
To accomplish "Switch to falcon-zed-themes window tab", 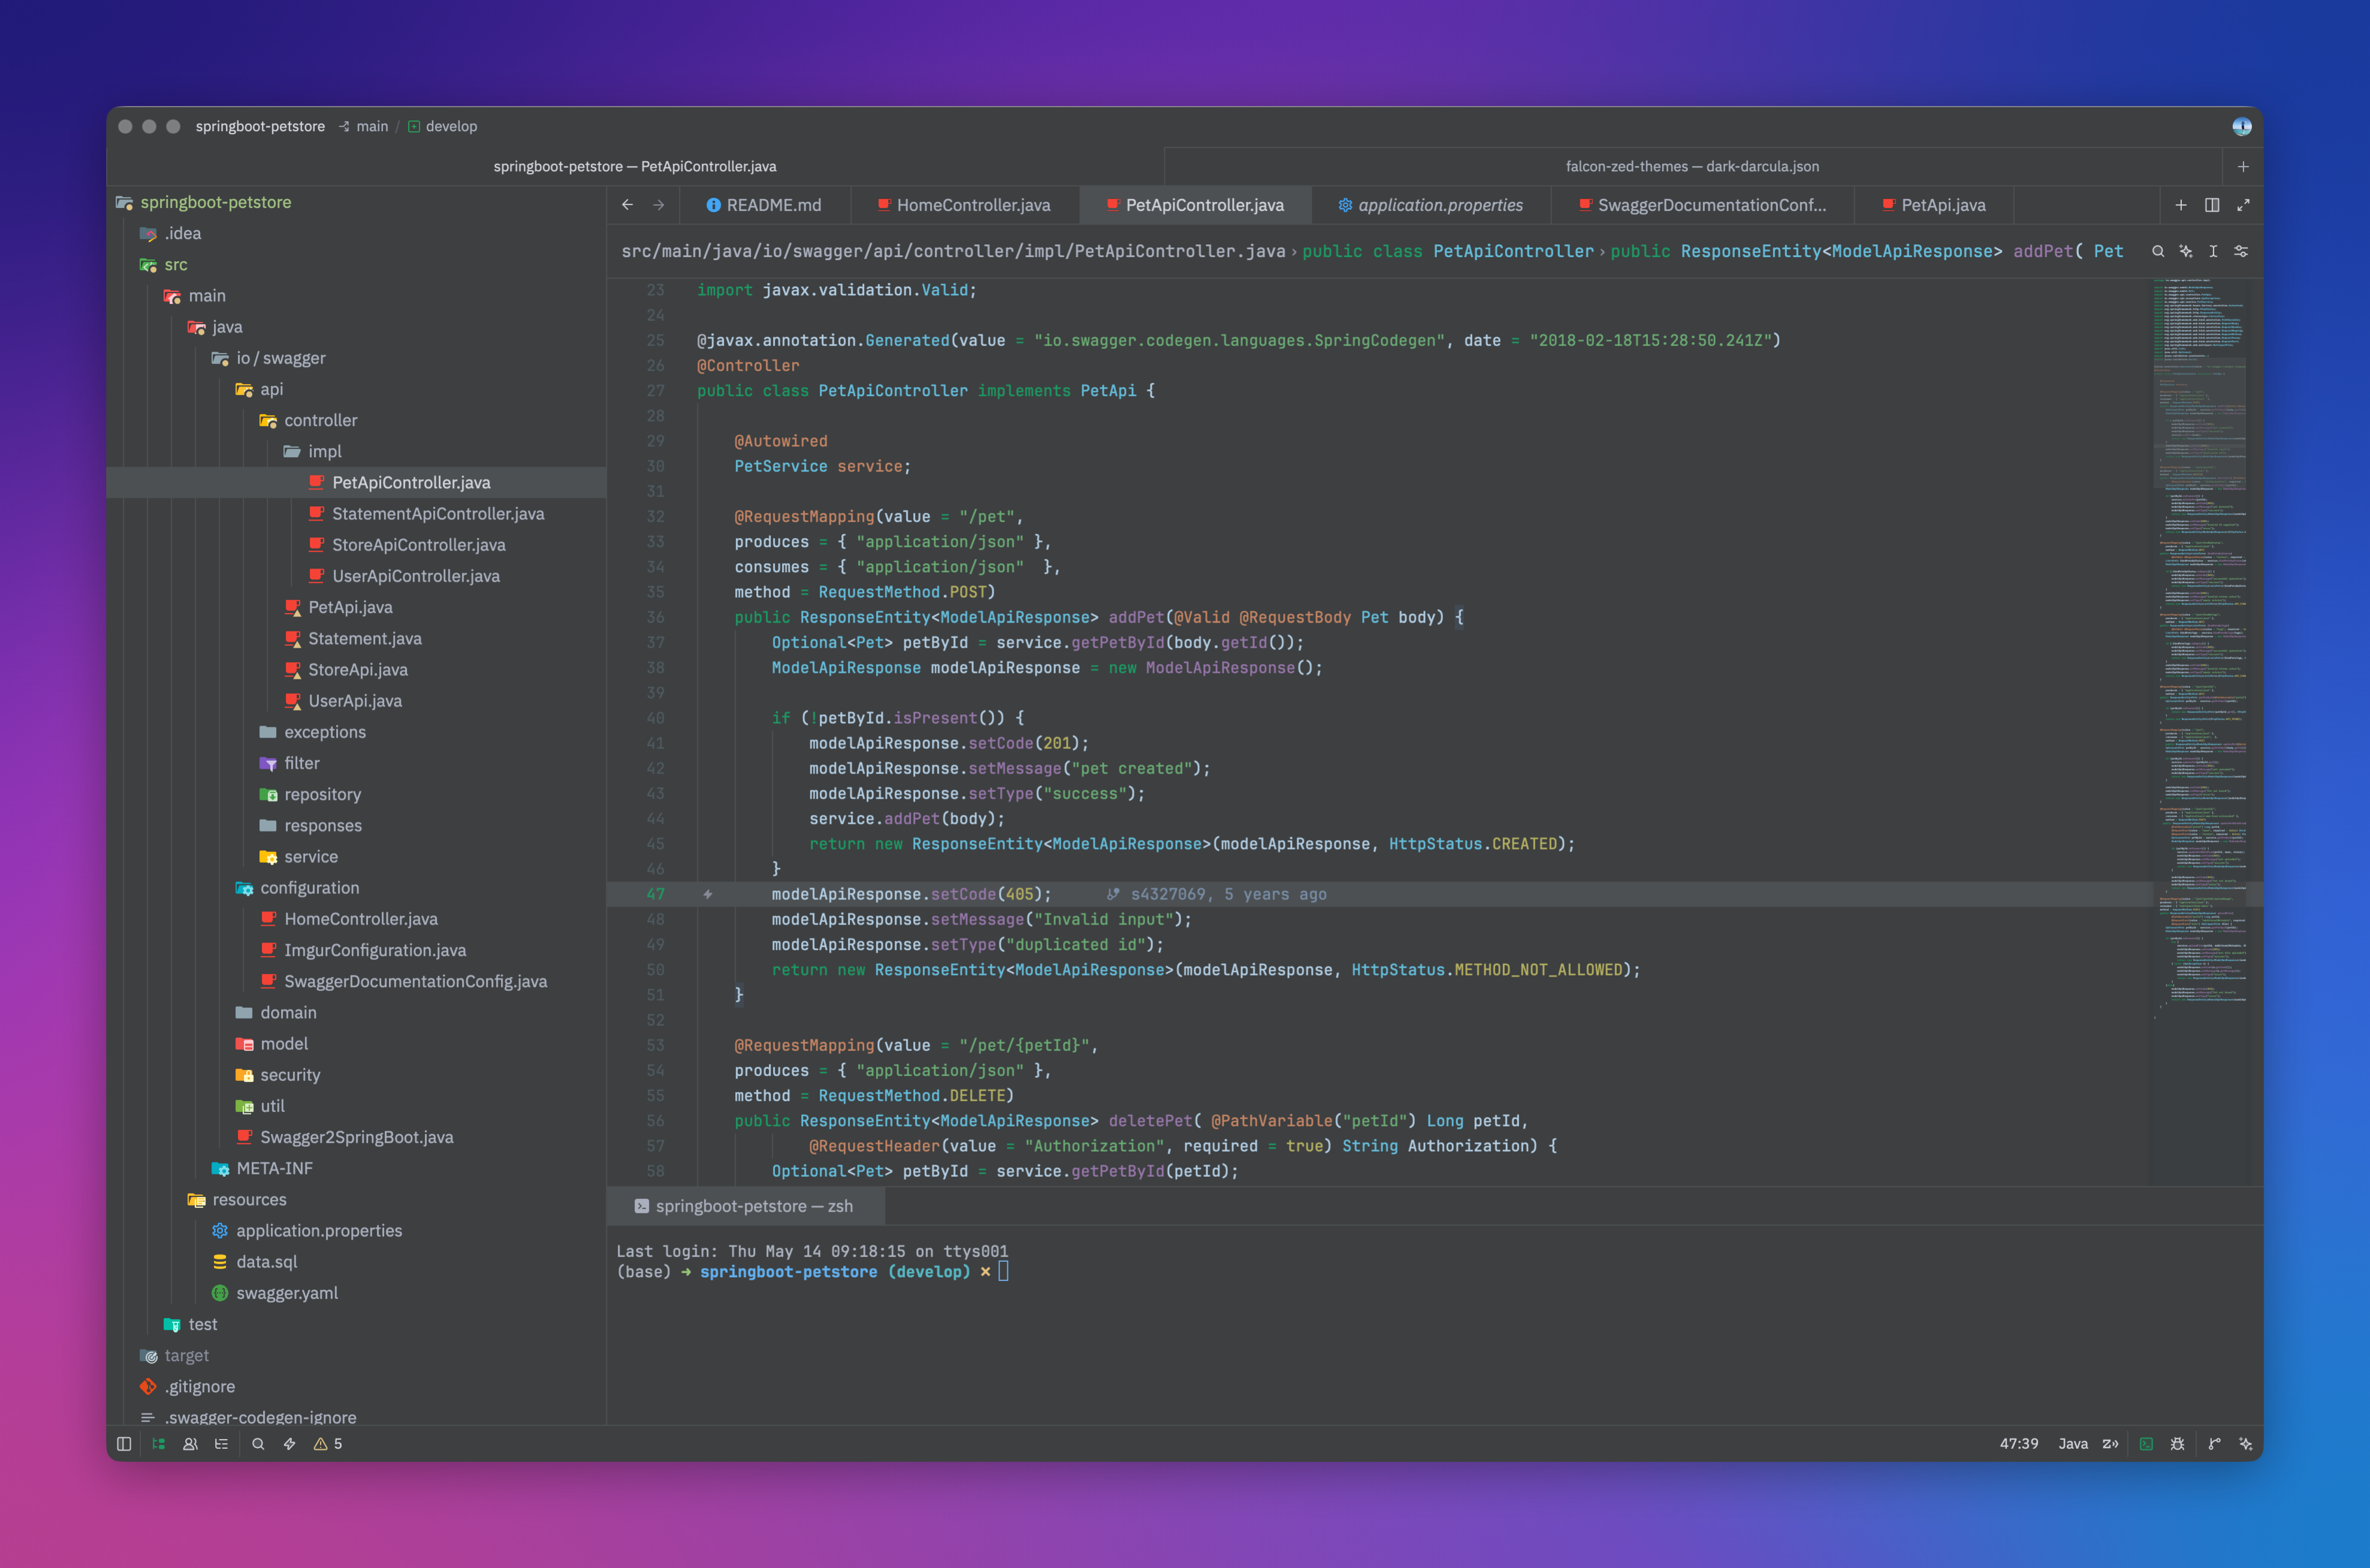I will [x=1692, y=166].
